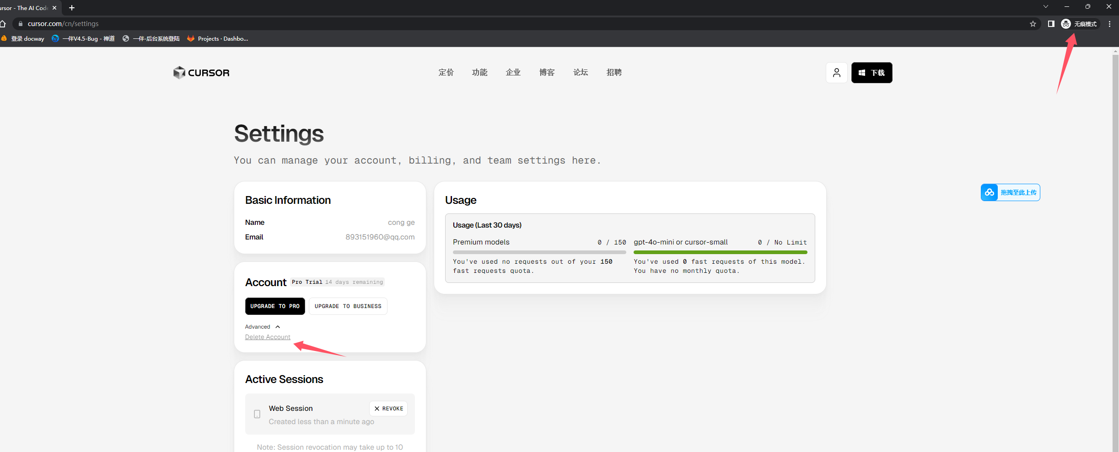Click the gpt-4o-mini usage progress bar
The width and height of the screenshot is (1119, 452).
click(721, 252)
